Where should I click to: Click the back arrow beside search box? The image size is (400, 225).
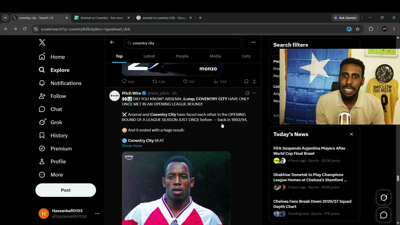[x=112, y=42]
